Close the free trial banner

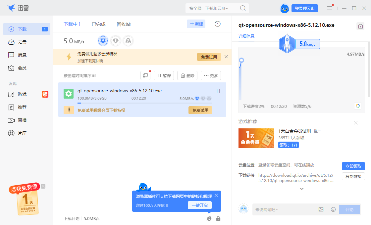226,57
